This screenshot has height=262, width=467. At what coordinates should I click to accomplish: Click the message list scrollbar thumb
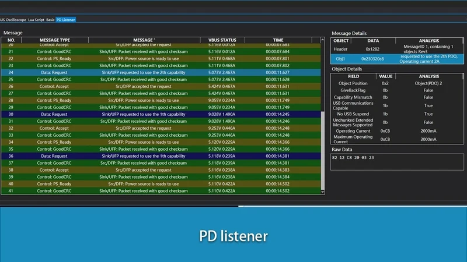tap(323, 150)
